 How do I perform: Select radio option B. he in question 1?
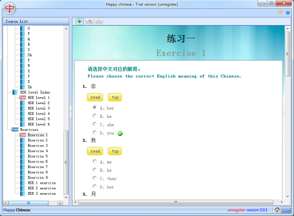(95, 116)
